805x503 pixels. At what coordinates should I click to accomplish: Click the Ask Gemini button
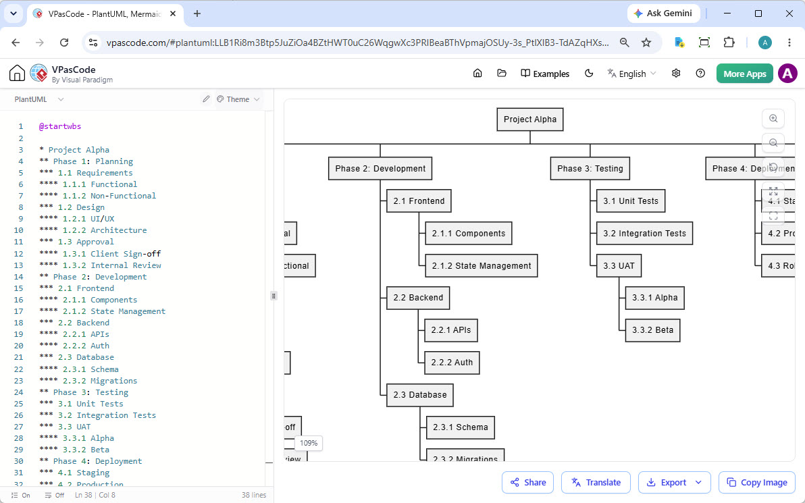pos(663,14)
